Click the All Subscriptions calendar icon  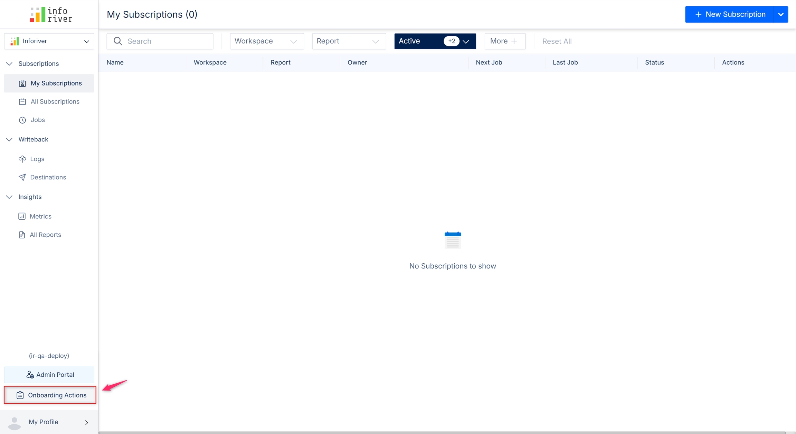click(x=22, y=102)
